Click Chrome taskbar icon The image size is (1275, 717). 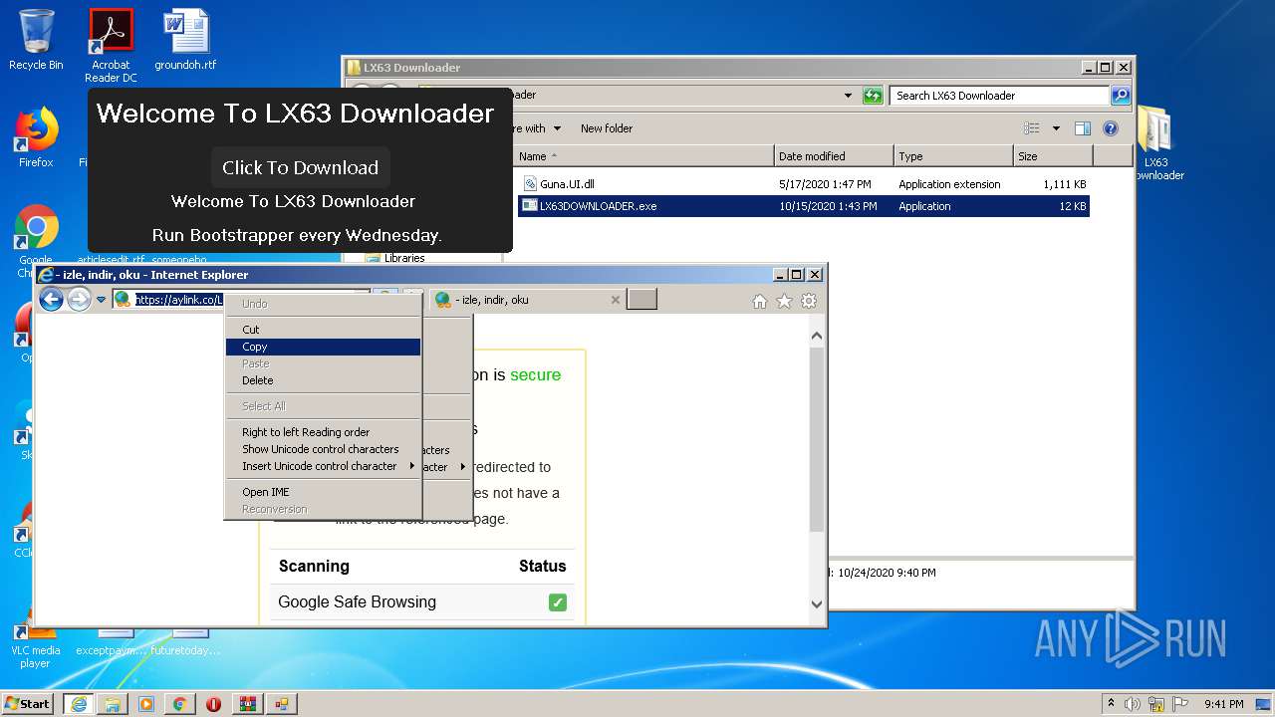tap(179, 703)
